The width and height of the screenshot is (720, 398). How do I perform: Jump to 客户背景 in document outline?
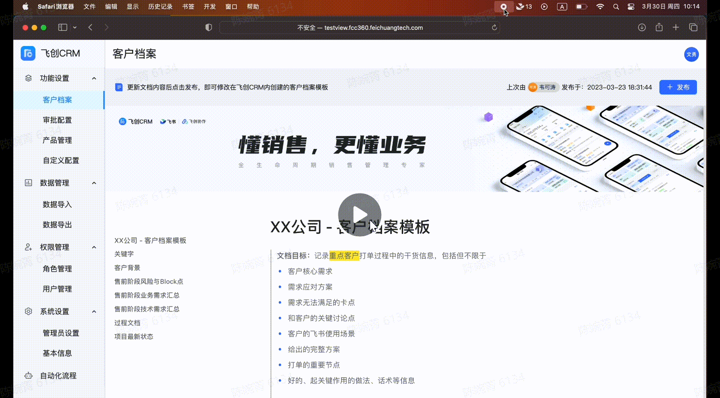(127, 268)
